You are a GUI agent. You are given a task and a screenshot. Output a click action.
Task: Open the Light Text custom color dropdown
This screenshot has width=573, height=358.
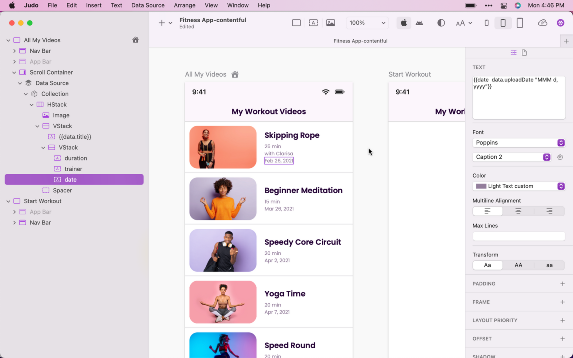519,186
